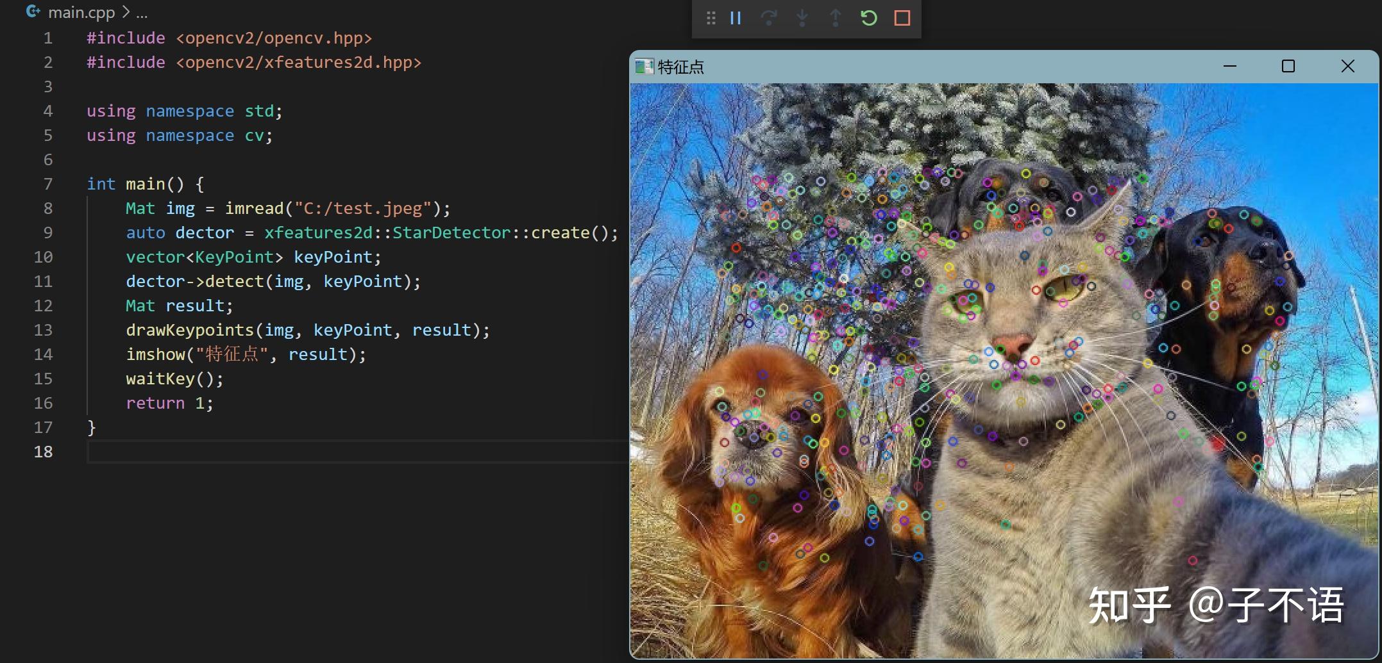1382x663 pixels.
Task: Click the Step Into arrow icon
Action: (x=802, y=18)
